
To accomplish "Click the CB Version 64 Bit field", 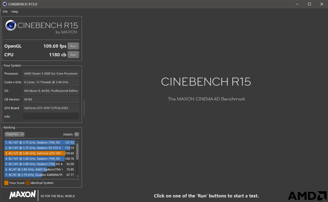I will [x=51, y=99].
